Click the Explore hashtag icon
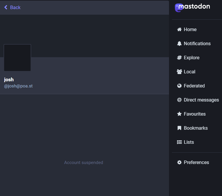Screen dimensions: 222x196 (179, 58)
